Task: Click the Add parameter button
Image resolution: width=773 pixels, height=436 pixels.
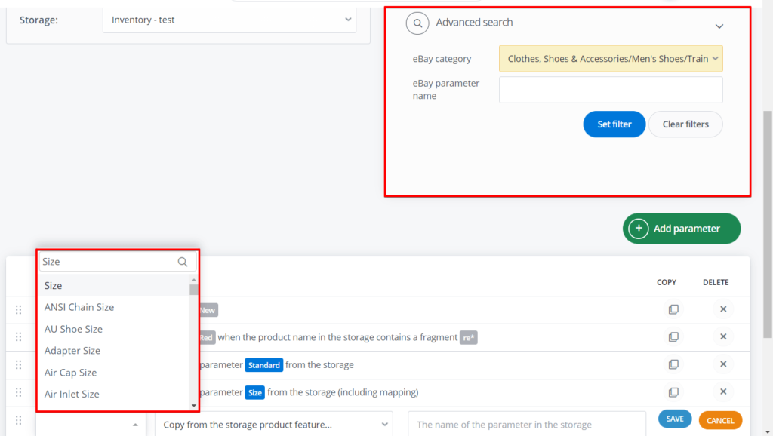Action: tap(682, 229)
